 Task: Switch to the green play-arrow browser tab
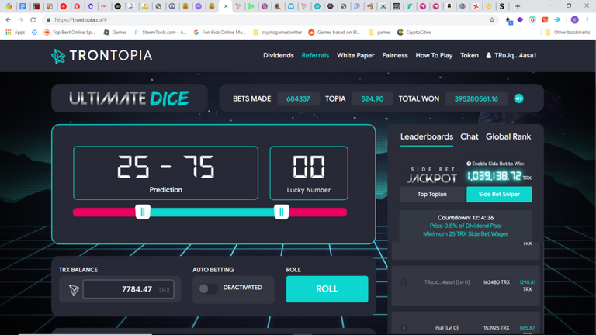click(251, 6)
